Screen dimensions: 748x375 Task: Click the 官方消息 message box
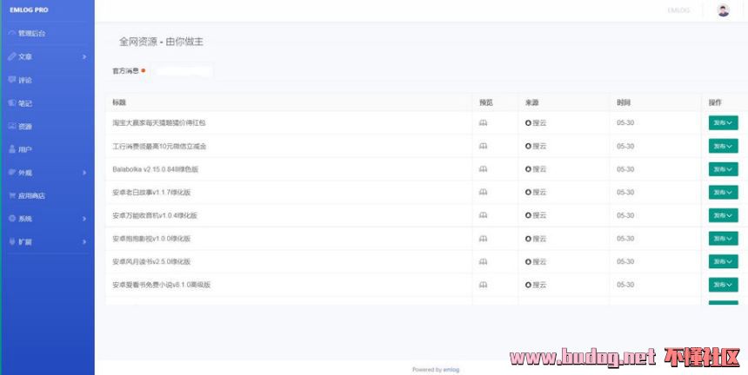pyautogui.click(x=183, y=71)
